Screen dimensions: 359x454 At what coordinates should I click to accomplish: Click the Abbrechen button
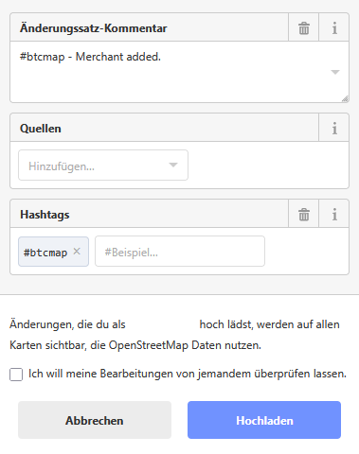pos(95,420)
